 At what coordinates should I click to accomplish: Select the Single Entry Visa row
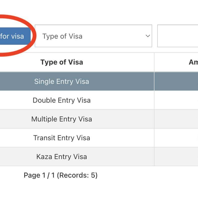pos(62,81)
